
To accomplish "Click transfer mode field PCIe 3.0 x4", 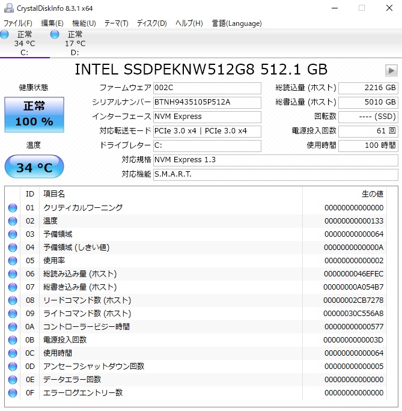I will click(207, 131).
